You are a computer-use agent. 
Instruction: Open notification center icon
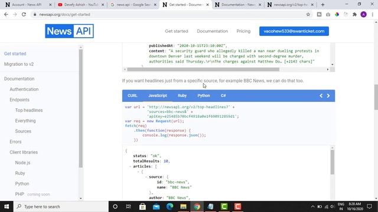369,207
